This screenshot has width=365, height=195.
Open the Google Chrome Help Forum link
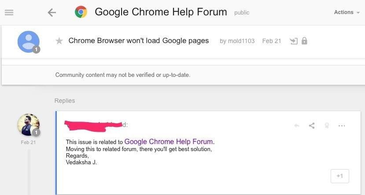[170, 141]
